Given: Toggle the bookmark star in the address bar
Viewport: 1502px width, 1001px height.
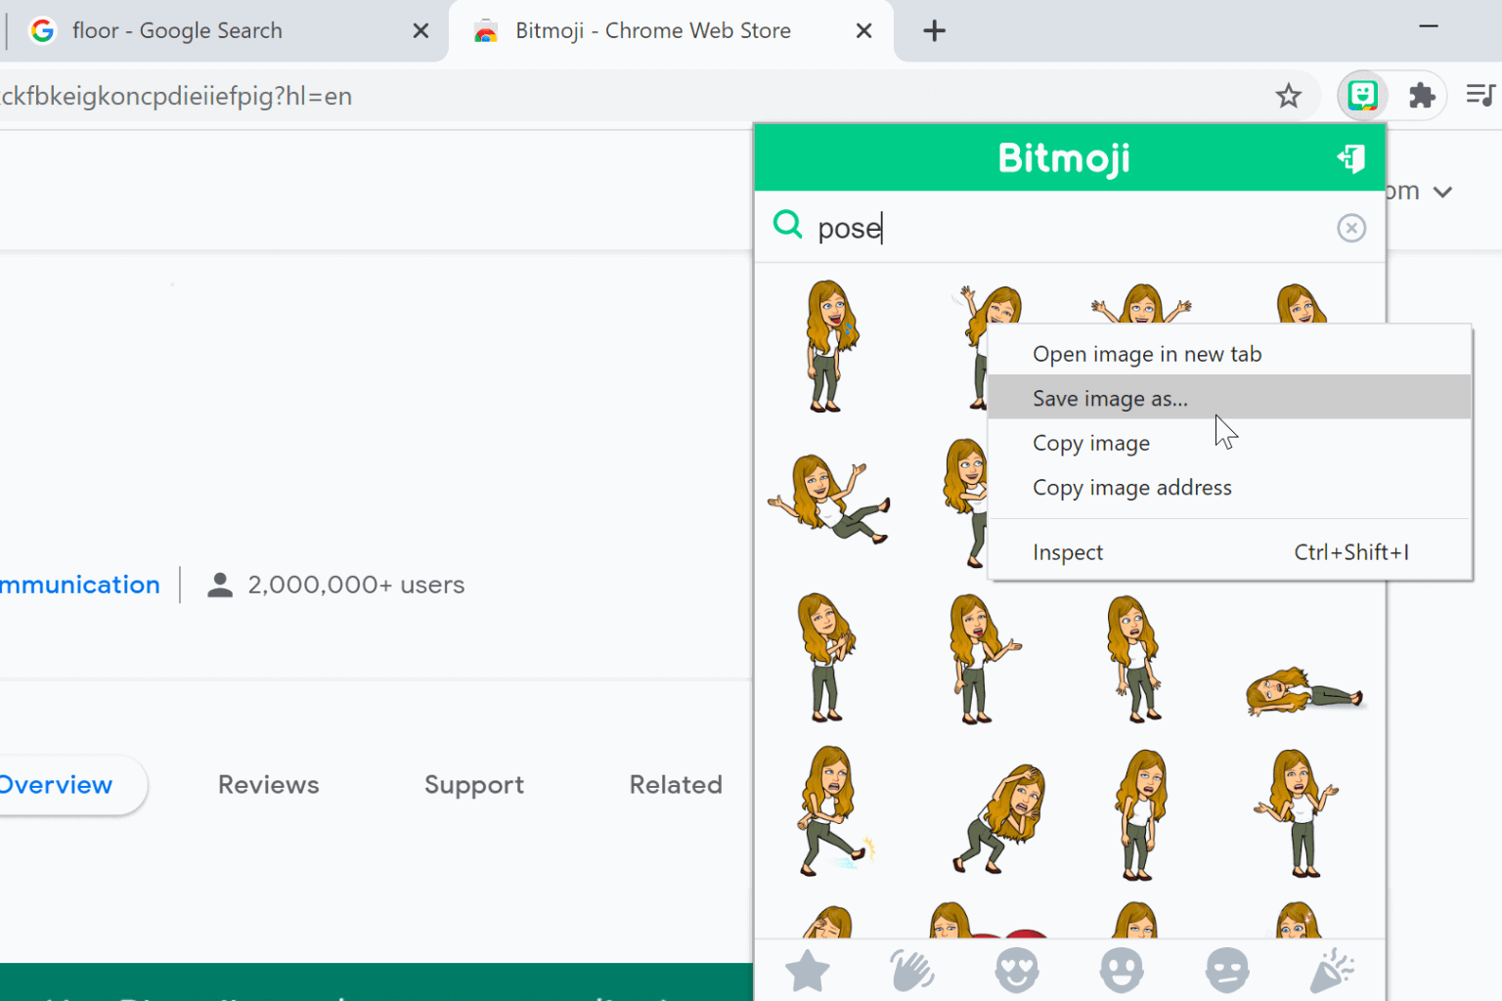Looking at the screenshot, I should pos(1289,95).
